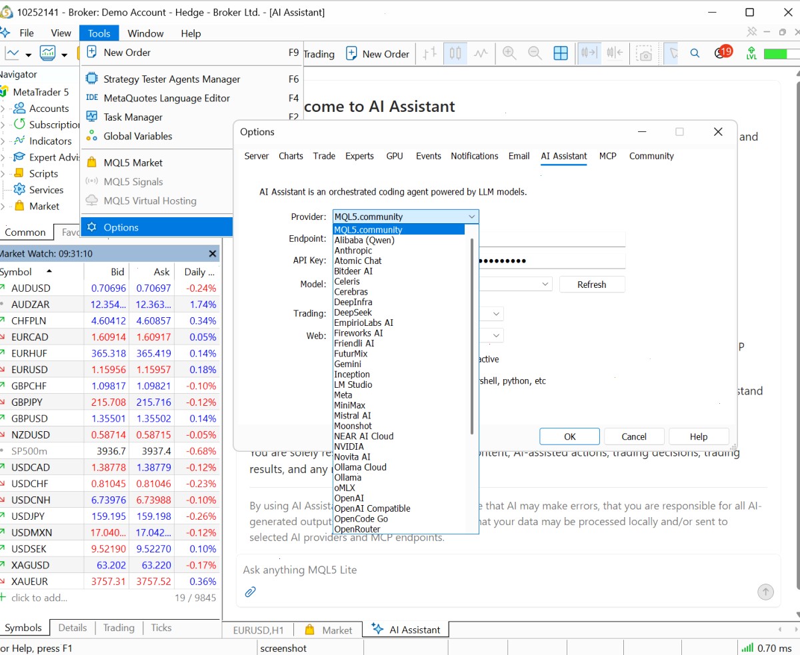The height and width of the screenshot is (655, 800).
Task: Select the Ticks tab in Market Watch
Action: [161, 628]
